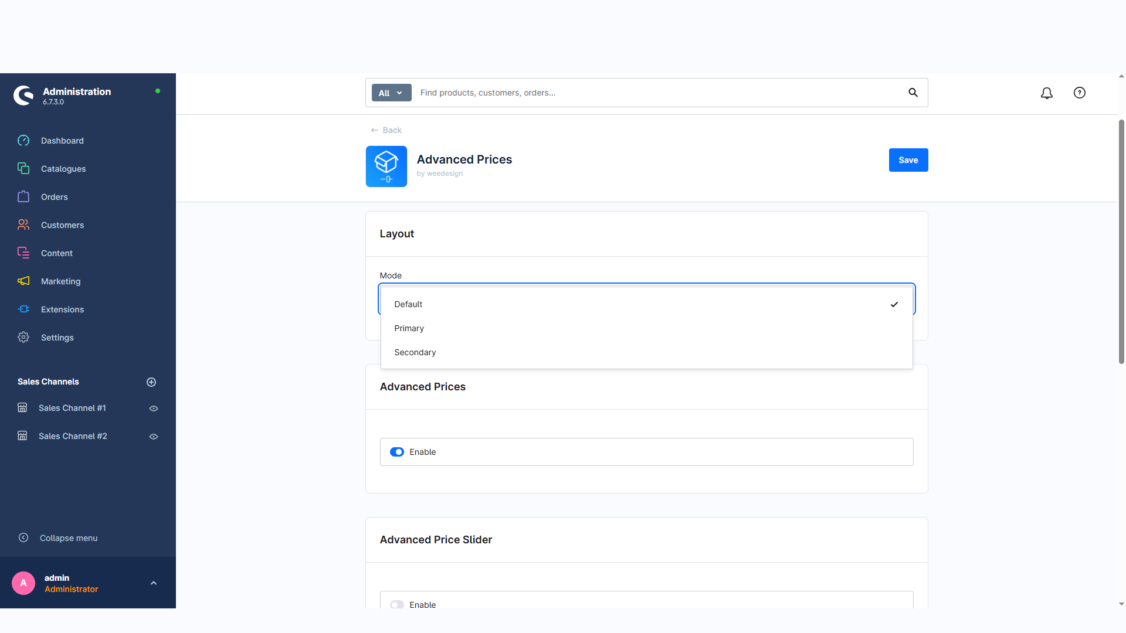Click the Save button
Screen dimensions: 1126x633
pos(908,160)
